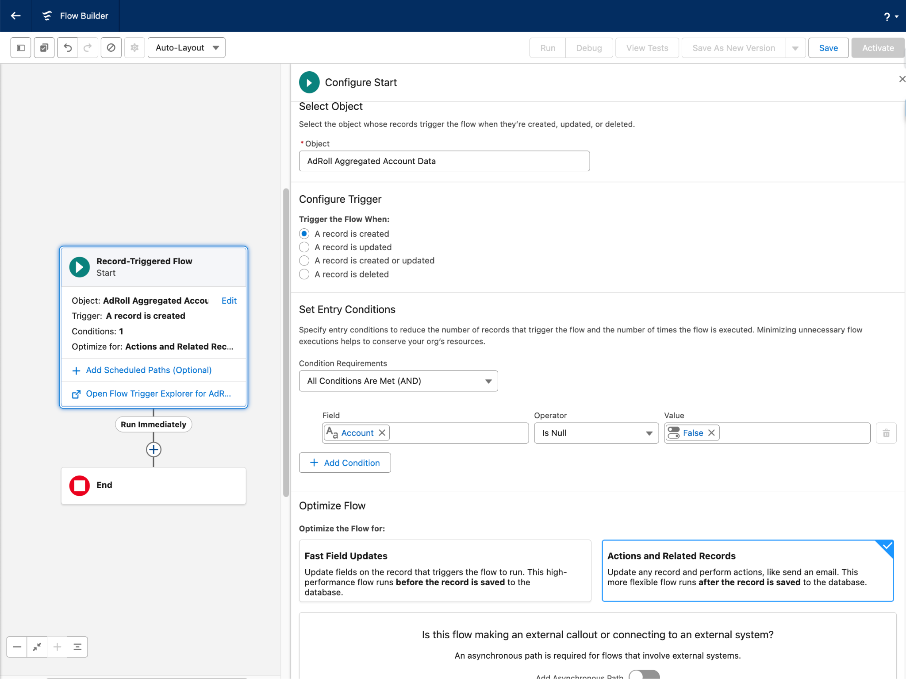906x679 pixels.
Task: Click the canvas vertical scrollbar
Action: [286, 343]
